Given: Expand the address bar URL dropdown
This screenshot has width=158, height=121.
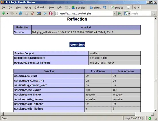Looking at the screenshot, I should tap(115, 14).
